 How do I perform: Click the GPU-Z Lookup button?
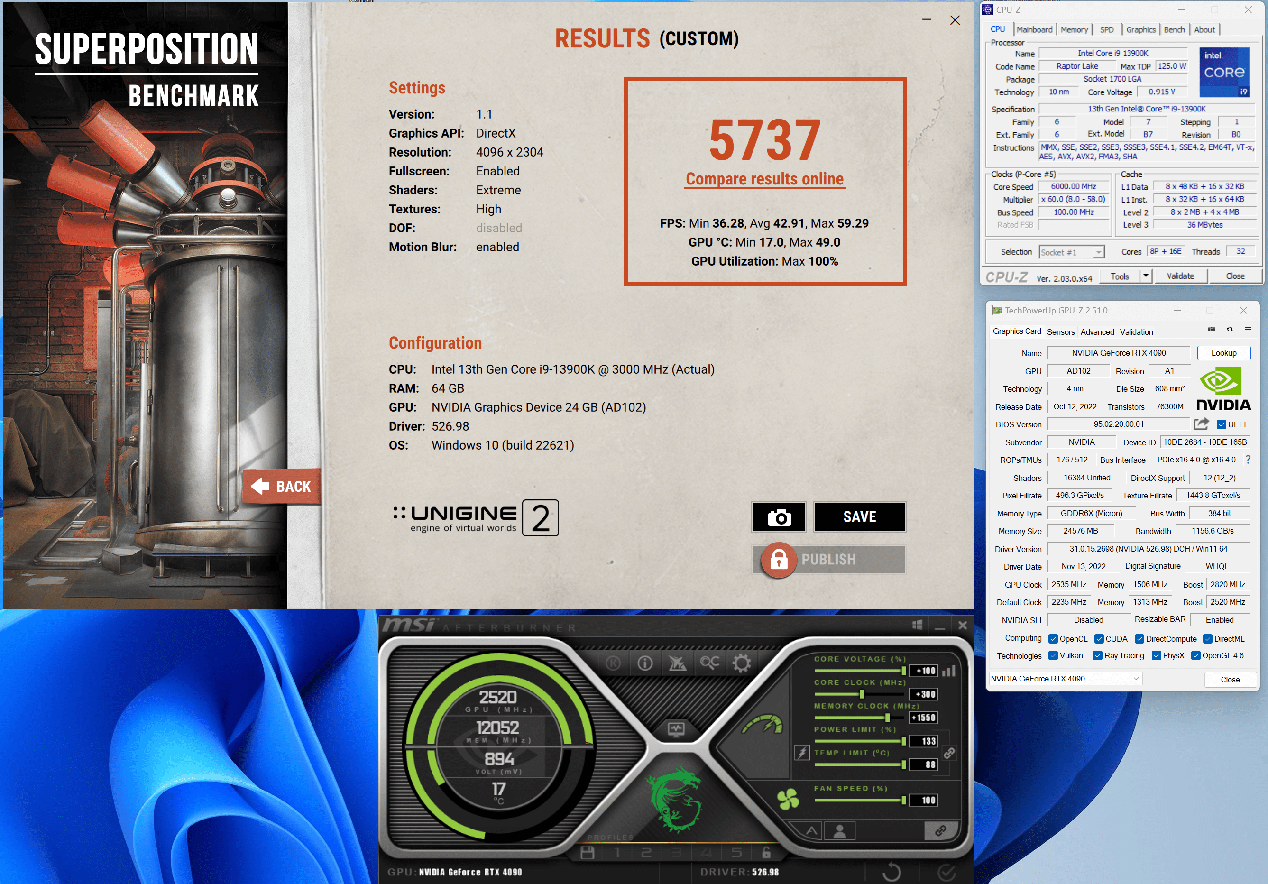(1223, 353)
